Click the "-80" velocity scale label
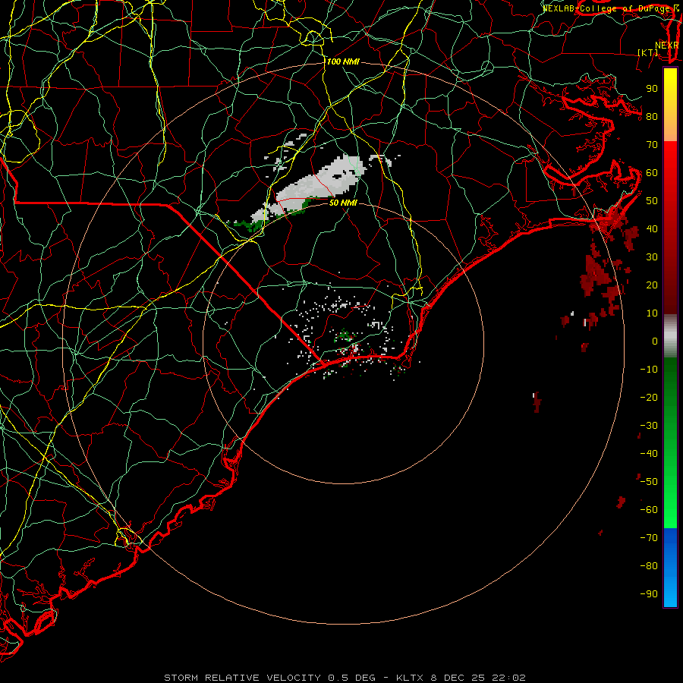Image resolution: width=683 pixels, height=683 pixels. tap(649, 566)
